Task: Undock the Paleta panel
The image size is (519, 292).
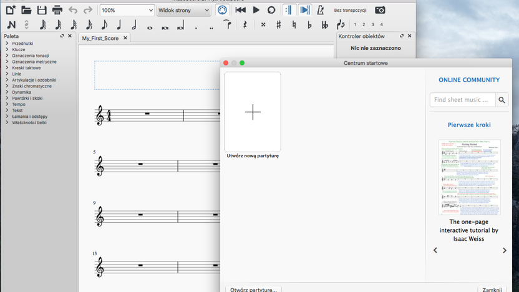Action: coord(62,36)
